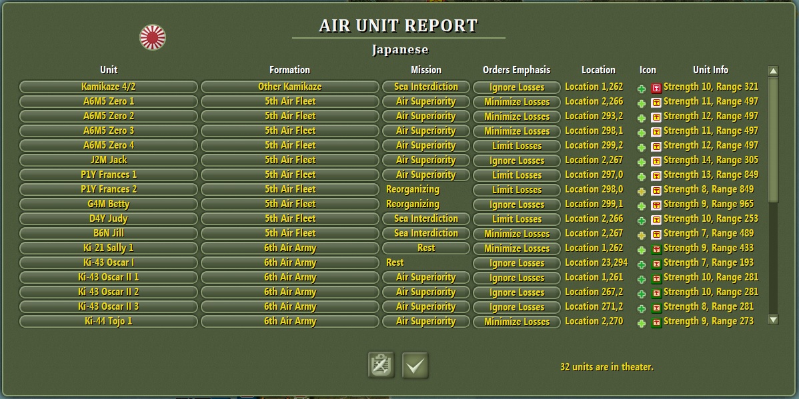
Task: Toggle Ignore Losses for Kamikaze 4/2
Action: click(516, 87)
